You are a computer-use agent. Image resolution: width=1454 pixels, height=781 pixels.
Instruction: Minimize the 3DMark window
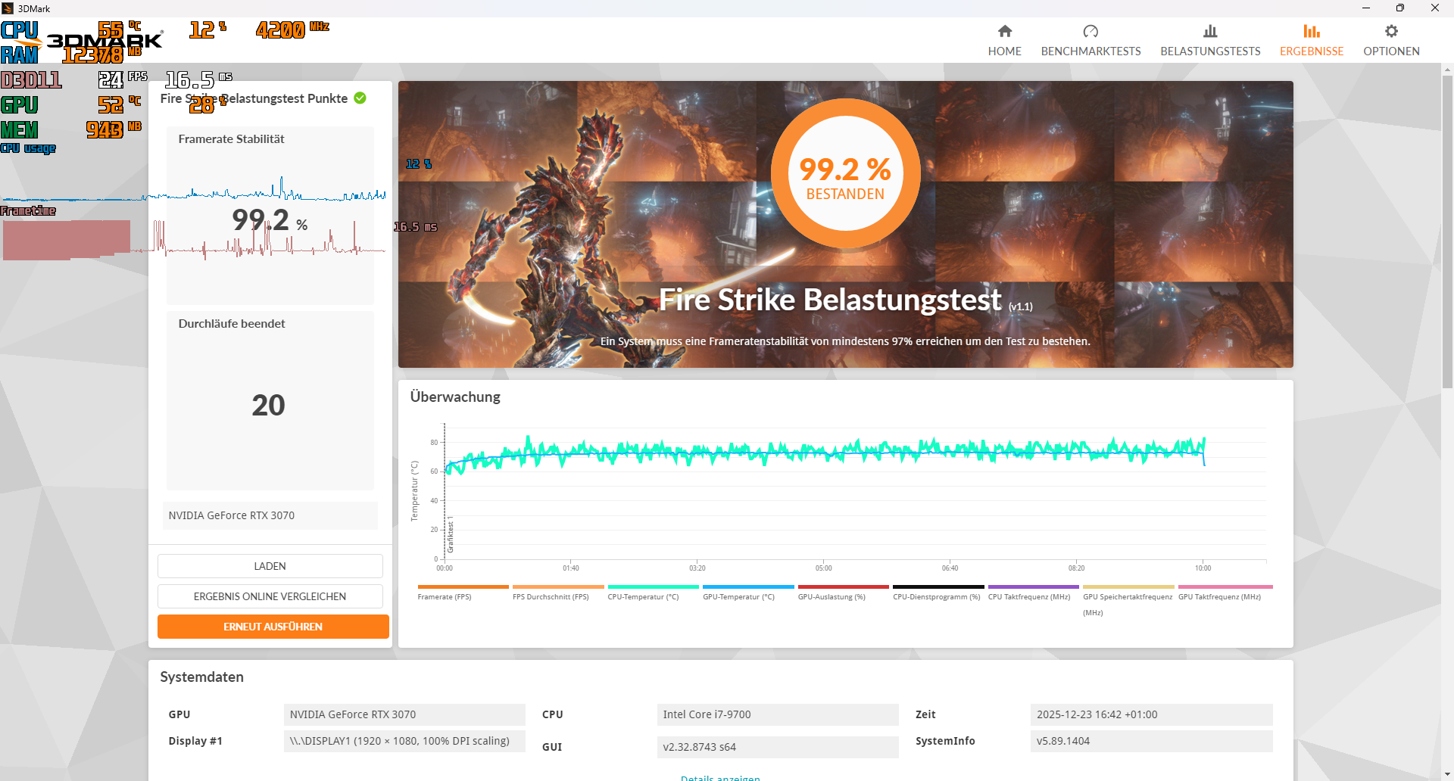click(x=1365, y=8)
